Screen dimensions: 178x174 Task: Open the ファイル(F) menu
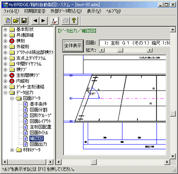pos(11,11)
